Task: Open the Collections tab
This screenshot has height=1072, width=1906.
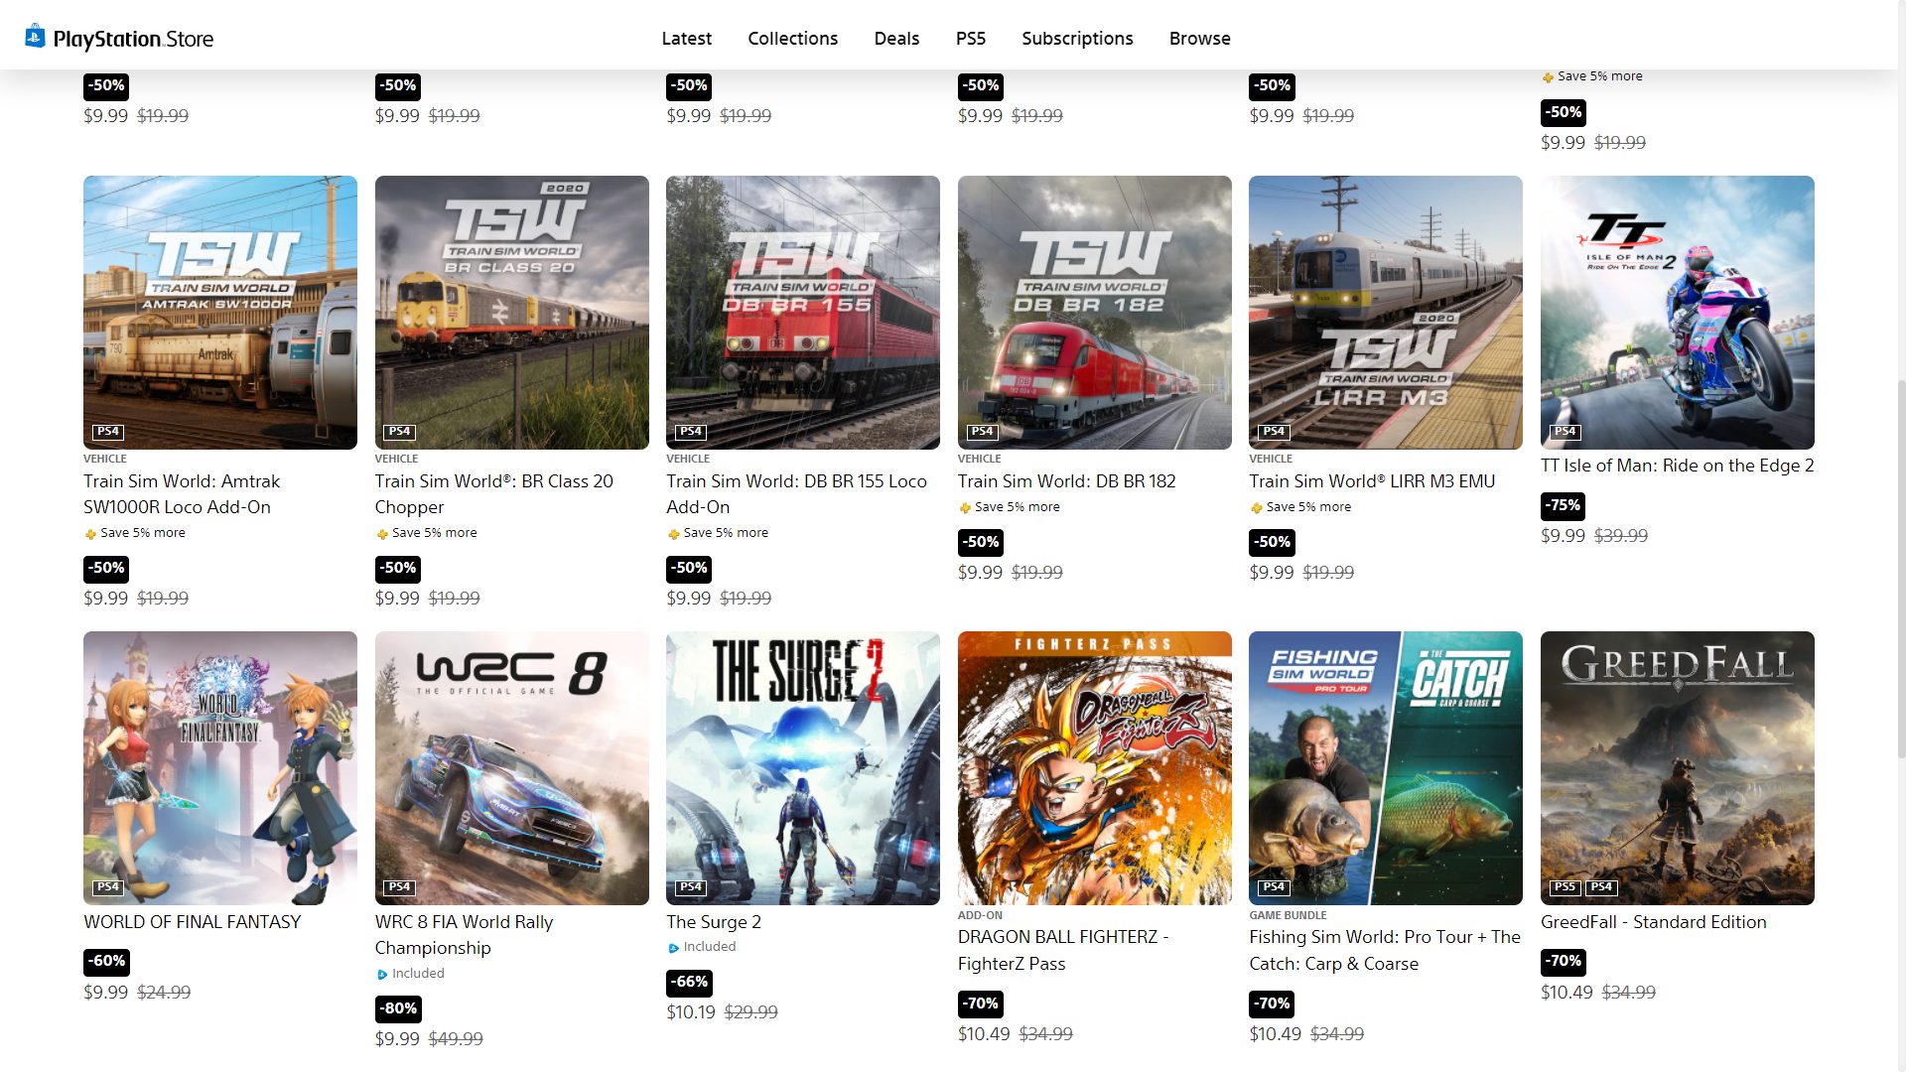Action: 792,39
